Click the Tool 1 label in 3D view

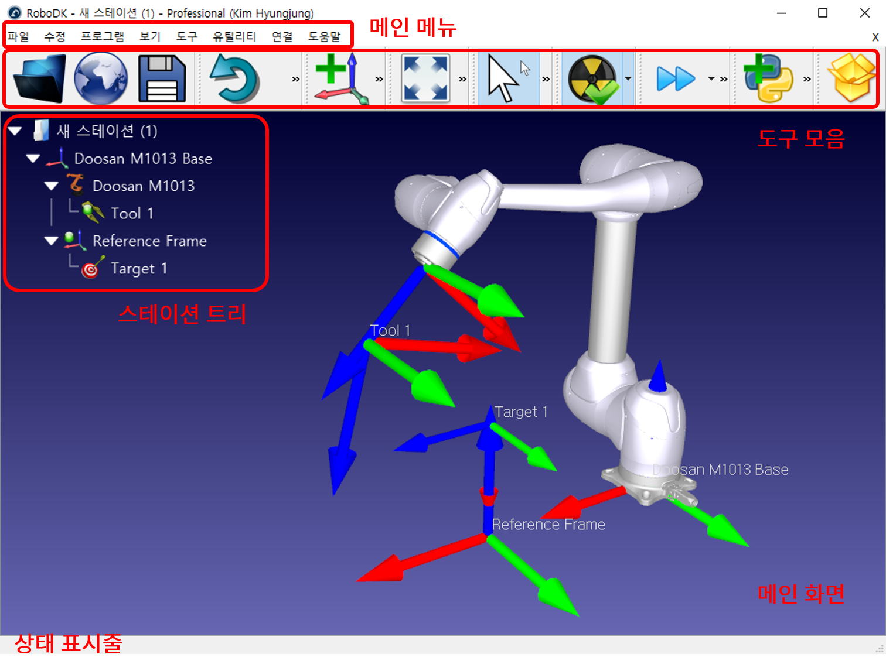390,331
